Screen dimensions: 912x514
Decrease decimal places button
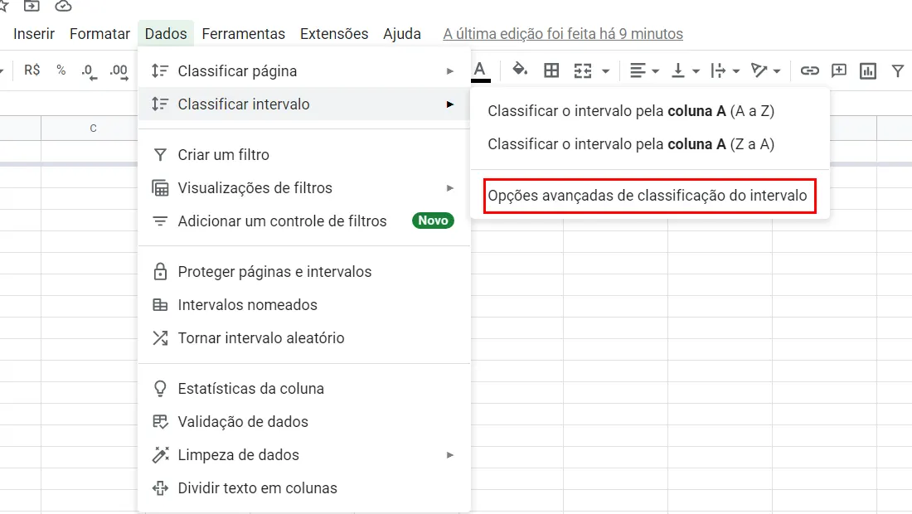tap(89, 71)
